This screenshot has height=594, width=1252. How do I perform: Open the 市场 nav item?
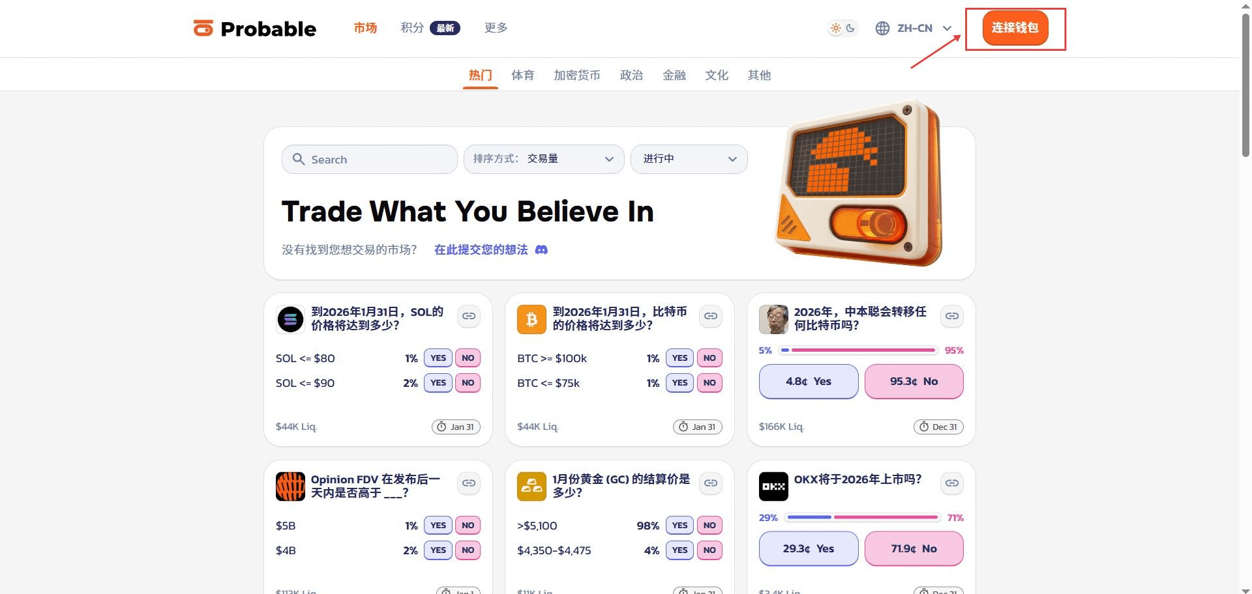(x=365, y=27)
